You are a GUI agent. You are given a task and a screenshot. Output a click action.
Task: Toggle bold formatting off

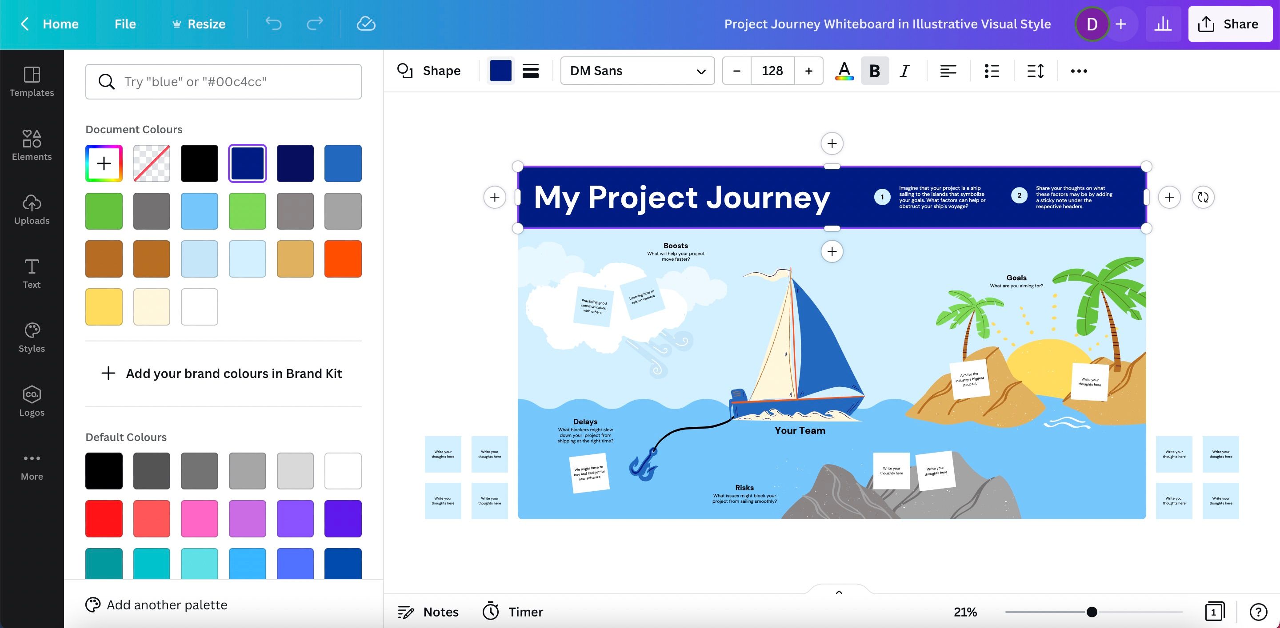click(875, 71)
